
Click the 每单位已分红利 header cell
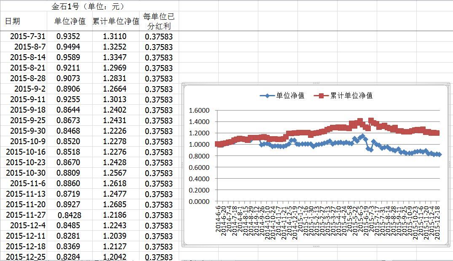click(158, 21)
